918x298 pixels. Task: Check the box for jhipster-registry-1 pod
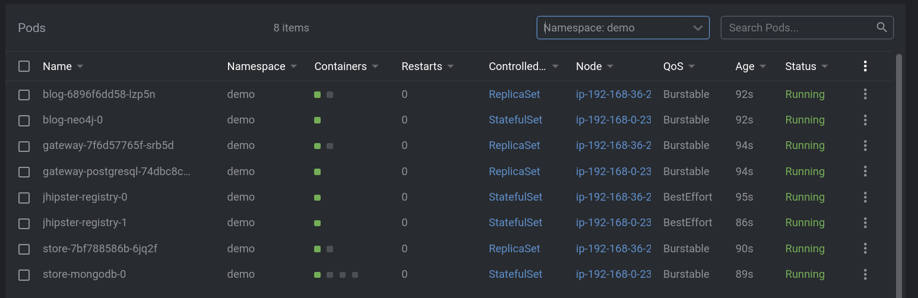[24, 223]
